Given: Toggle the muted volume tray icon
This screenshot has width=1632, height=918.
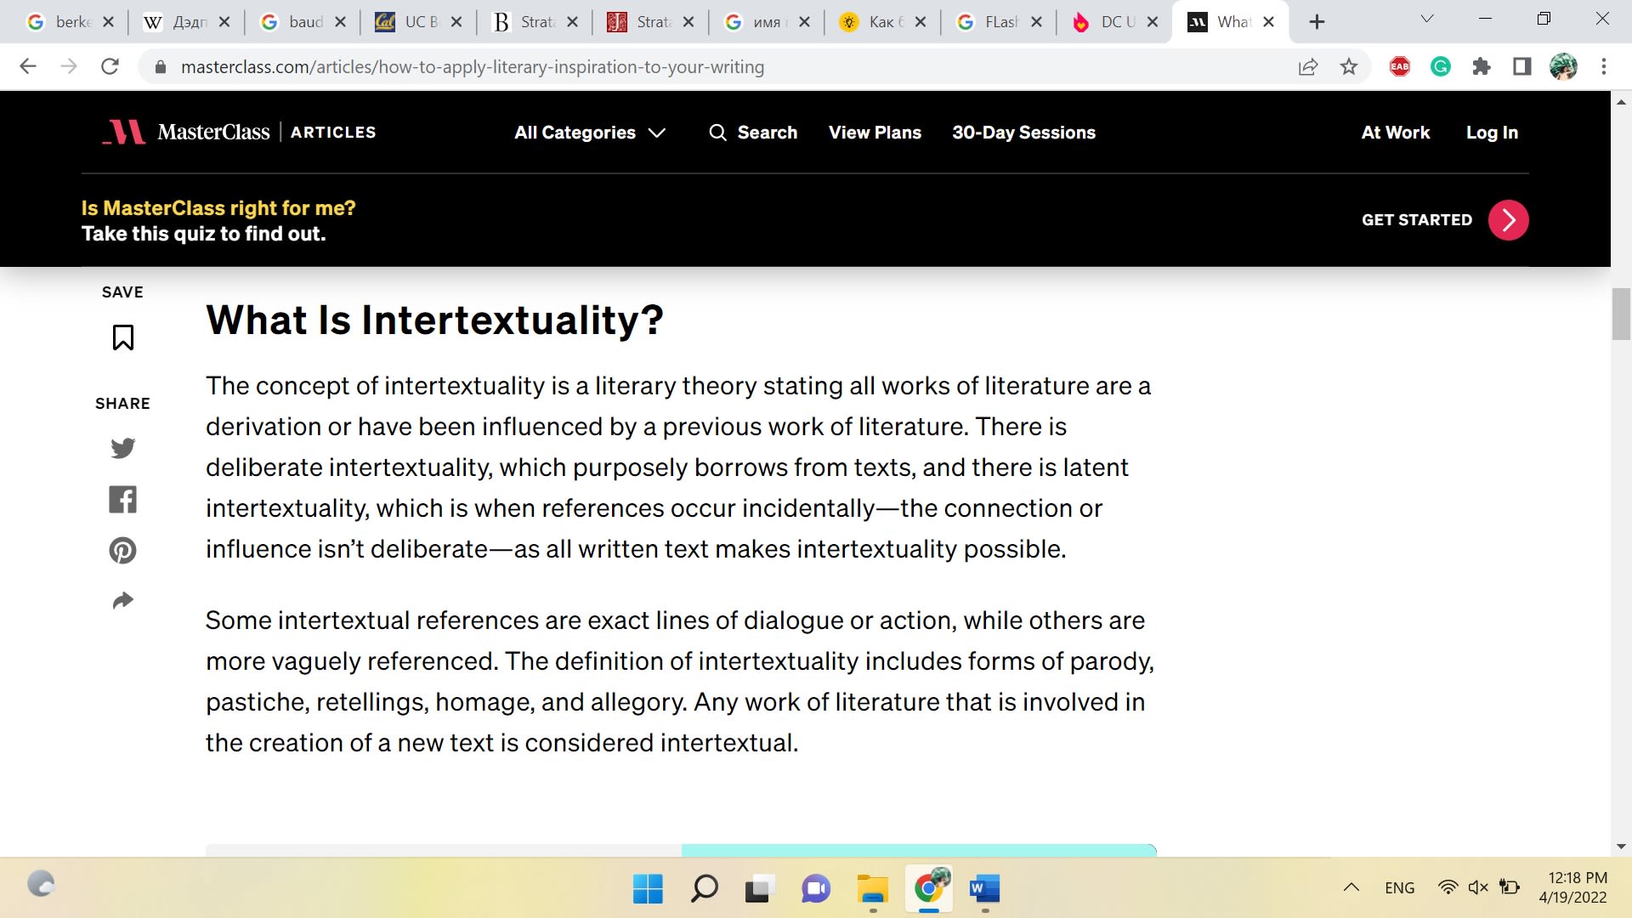Looking at the screenshot, I should tap(1477, 887).
